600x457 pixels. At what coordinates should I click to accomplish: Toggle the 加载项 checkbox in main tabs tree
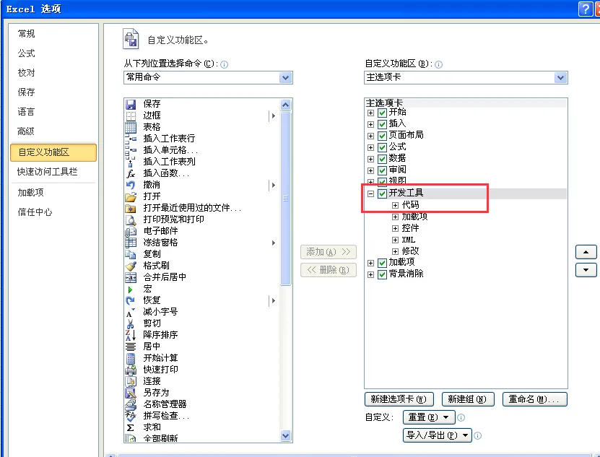[382, 263]
